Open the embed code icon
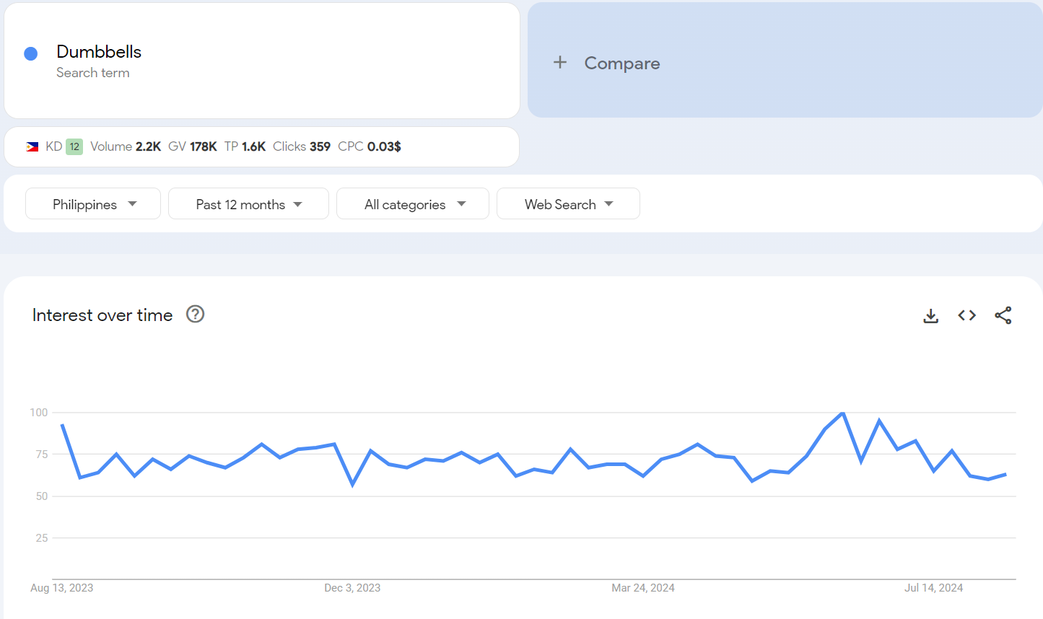This screenshot has width=1043, height=619. (966, 315)
